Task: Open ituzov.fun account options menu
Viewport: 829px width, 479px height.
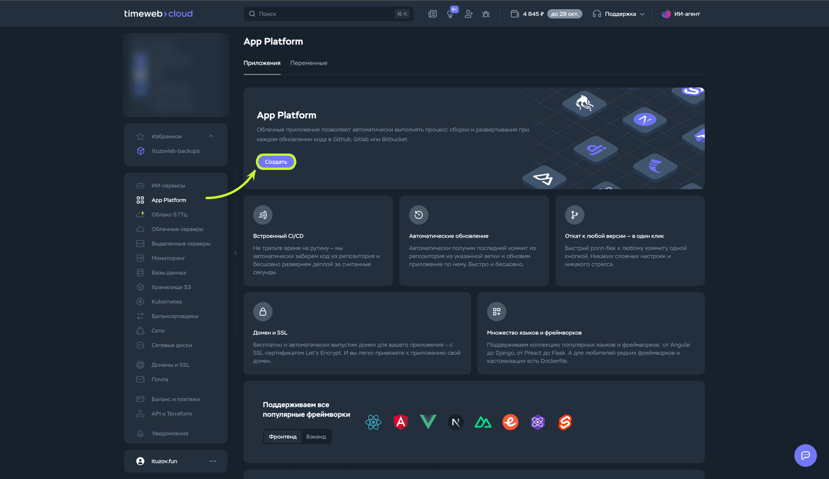Action: [213, 461]
